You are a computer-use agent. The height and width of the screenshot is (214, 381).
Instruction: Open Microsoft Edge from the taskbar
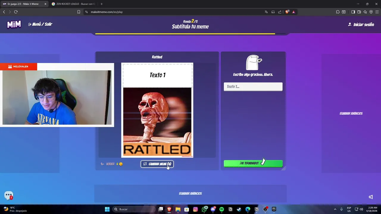pyautogui.click(x=248, y=209)
